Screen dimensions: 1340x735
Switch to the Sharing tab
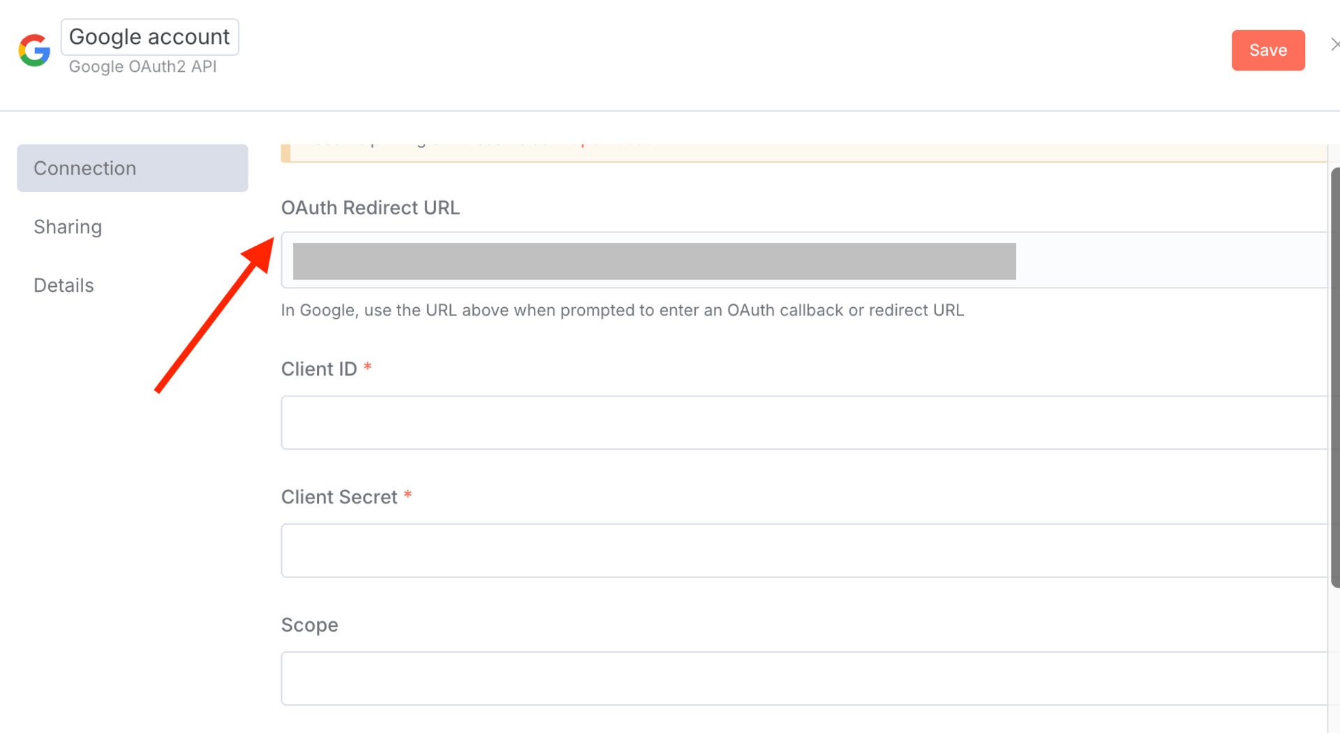(x=68, y=227)
